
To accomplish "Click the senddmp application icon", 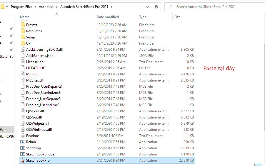I will point(23,148).
